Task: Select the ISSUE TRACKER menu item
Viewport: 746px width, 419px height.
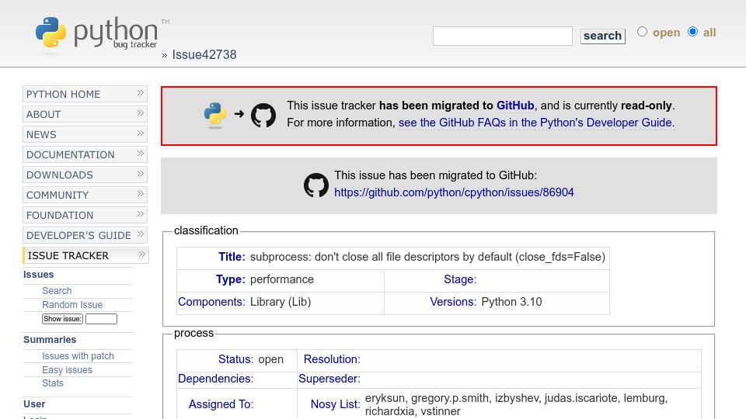Action: [85, 255]
